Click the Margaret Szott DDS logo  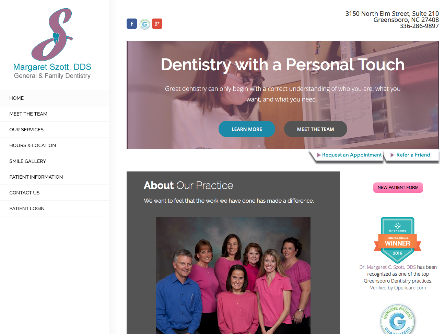[x=52, y=44]
